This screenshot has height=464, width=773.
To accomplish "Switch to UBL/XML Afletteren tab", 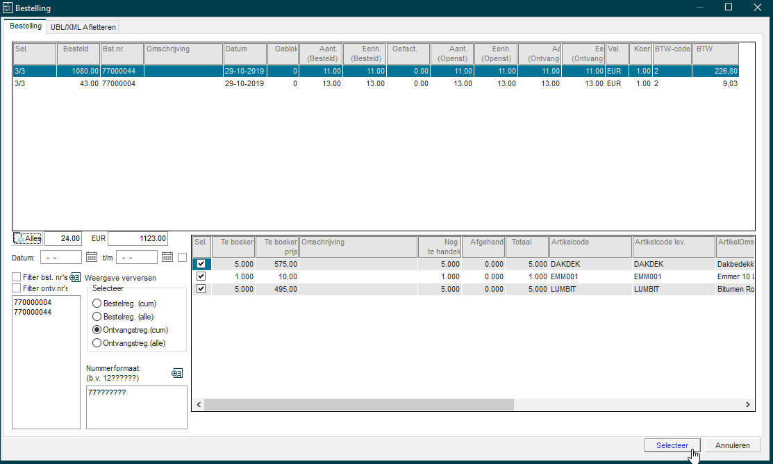I will click(83, 27).
